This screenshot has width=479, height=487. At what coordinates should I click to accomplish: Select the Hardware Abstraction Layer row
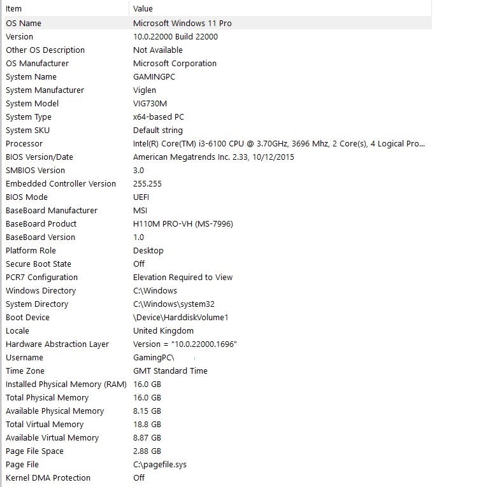[x=57, y=344]
